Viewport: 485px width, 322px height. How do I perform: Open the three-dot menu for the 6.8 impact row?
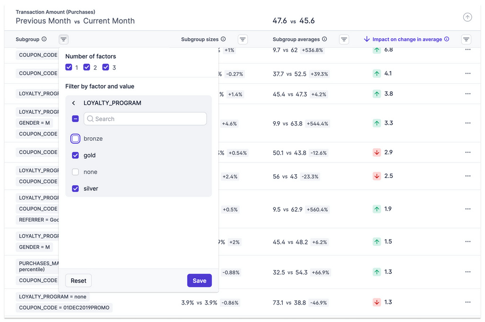point(468,50)
